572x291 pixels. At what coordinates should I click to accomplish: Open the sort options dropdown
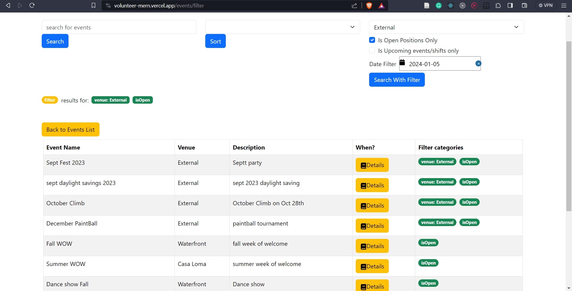[x=283, y=27]
